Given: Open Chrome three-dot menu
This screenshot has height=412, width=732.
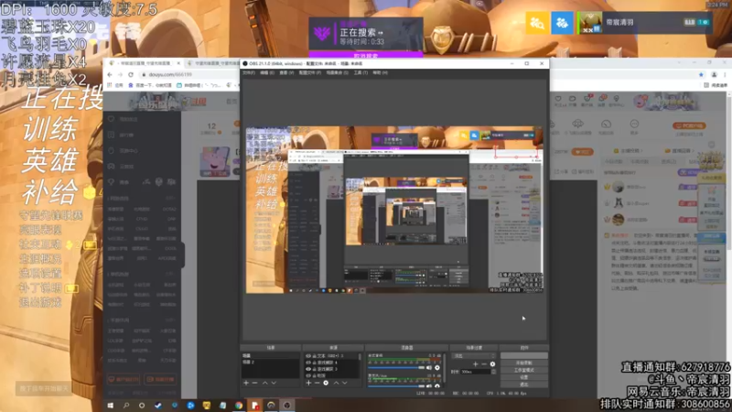Looking at the screenshot, I should (x=725, y=74).
